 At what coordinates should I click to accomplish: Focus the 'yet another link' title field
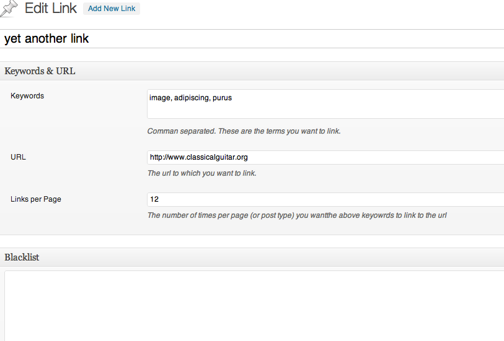coord(252,39)
